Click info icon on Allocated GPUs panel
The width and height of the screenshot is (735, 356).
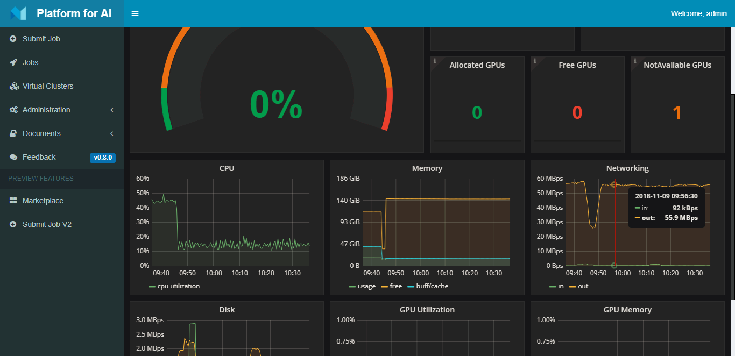[434, 61]
